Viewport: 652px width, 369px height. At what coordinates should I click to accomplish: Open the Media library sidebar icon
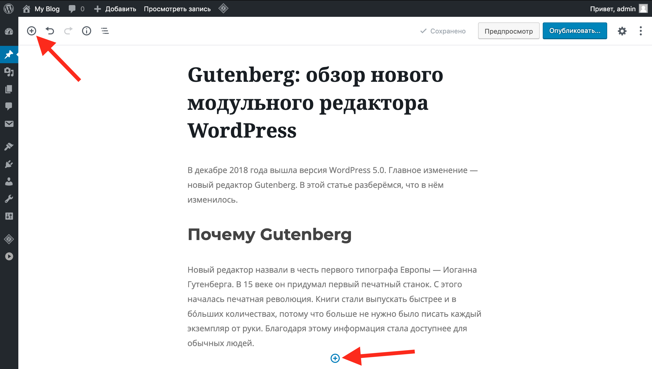(9, 72)
